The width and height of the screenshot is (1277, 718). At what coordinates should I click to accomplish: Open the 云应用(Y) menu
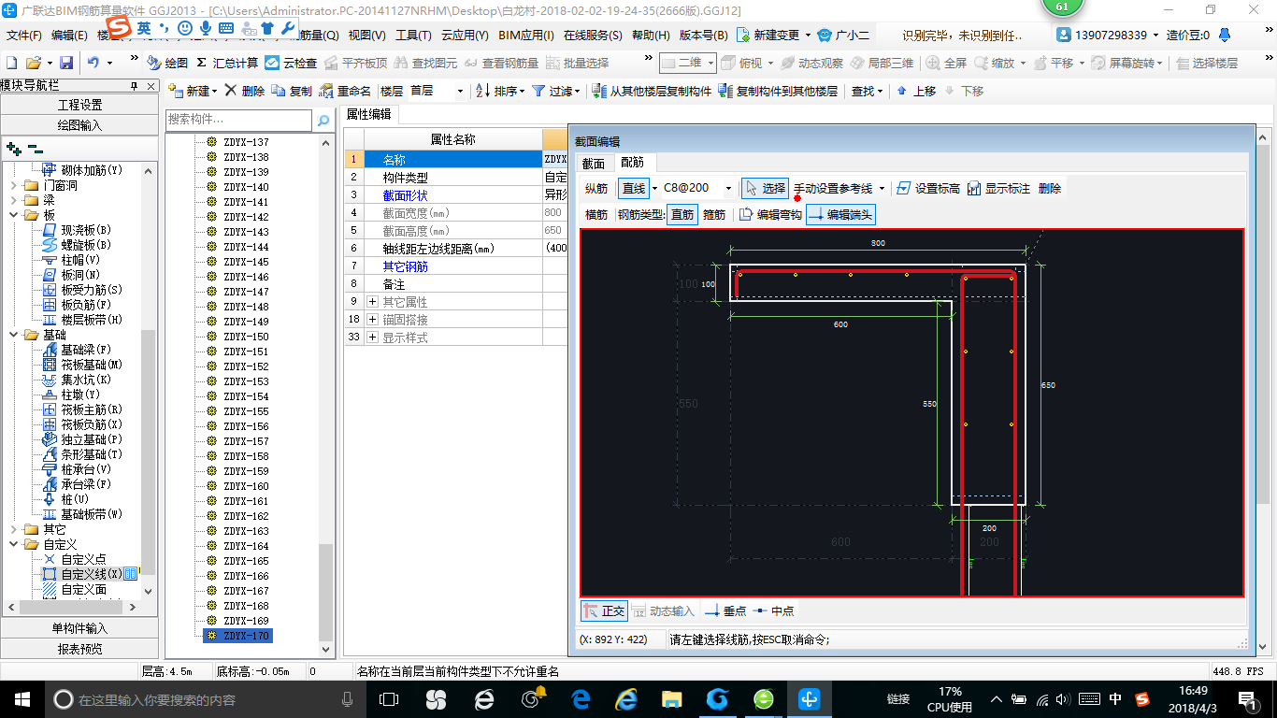[465, 36]
